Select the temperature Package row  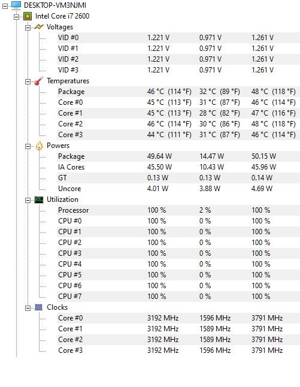[178, 92]
